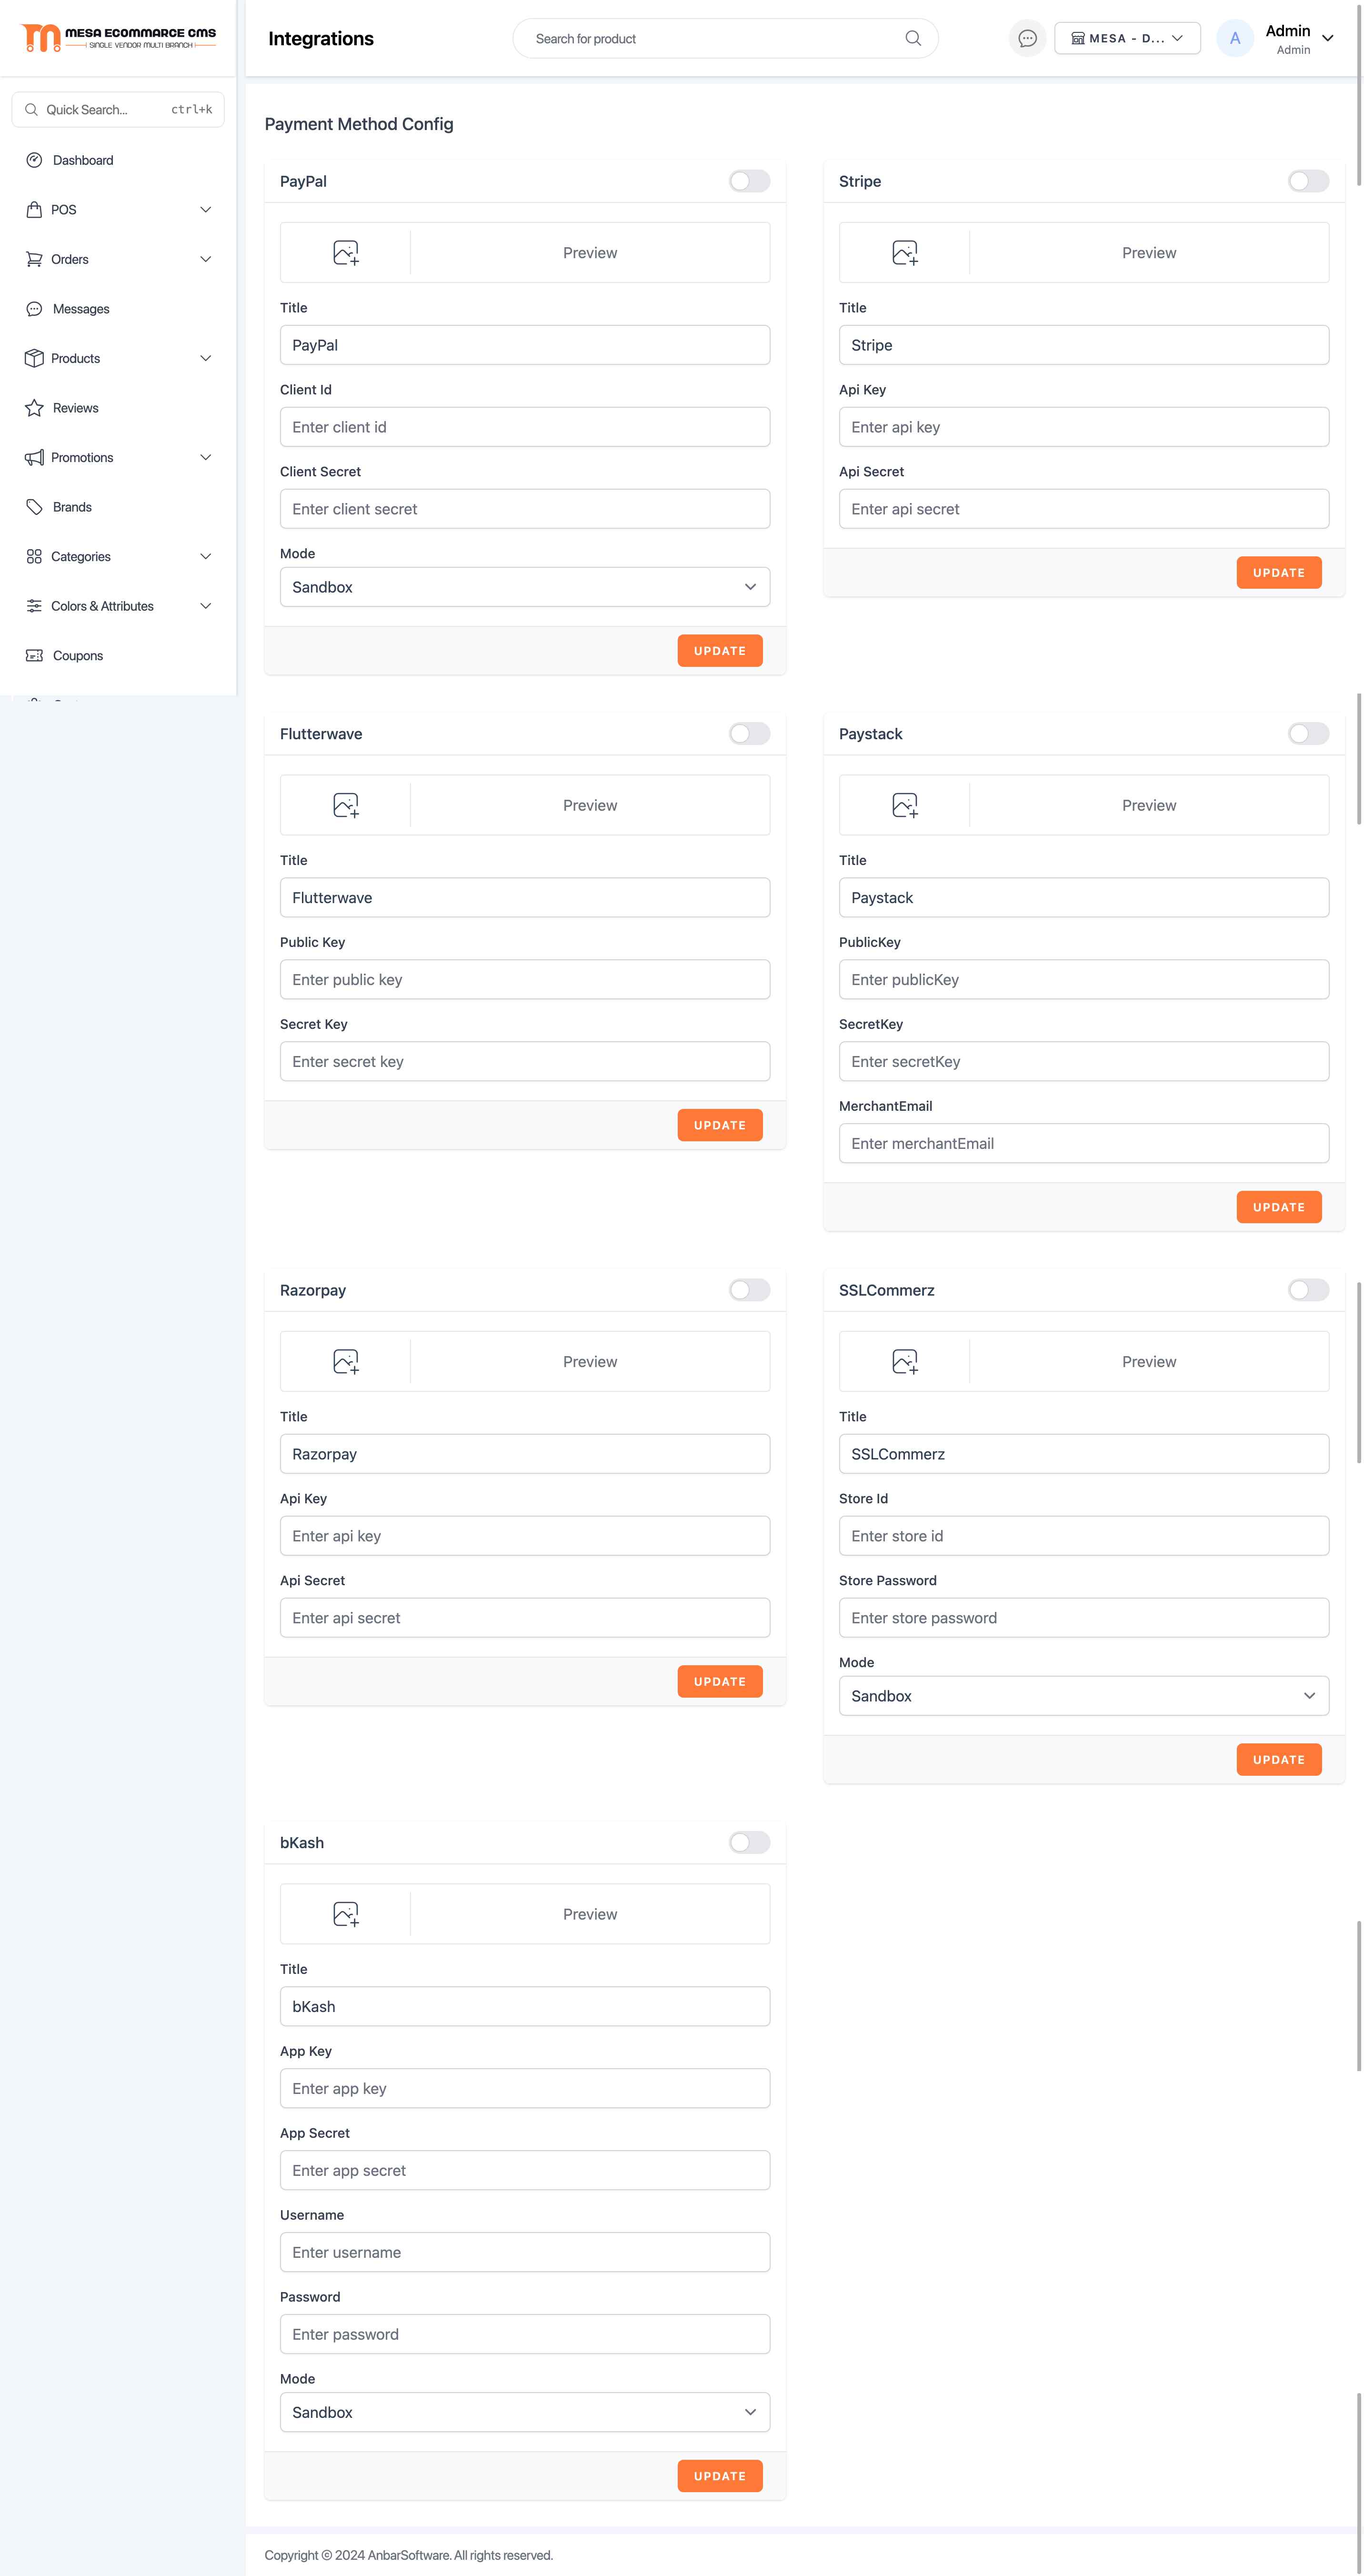Focus the Stripe Api Key field

coord(1084,427)
